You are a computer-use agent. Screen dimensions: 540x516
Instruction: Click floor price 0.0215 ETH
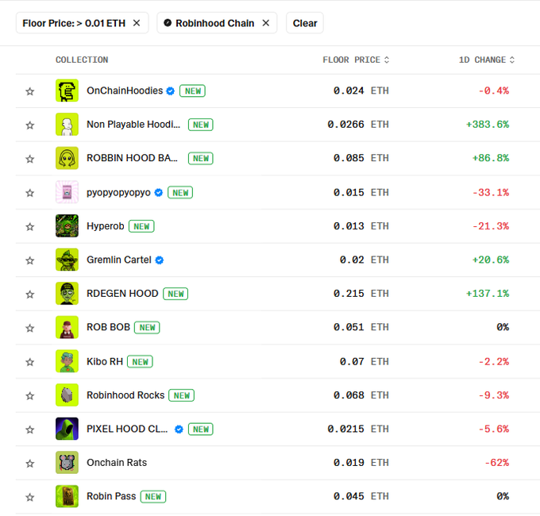point(358,429)
